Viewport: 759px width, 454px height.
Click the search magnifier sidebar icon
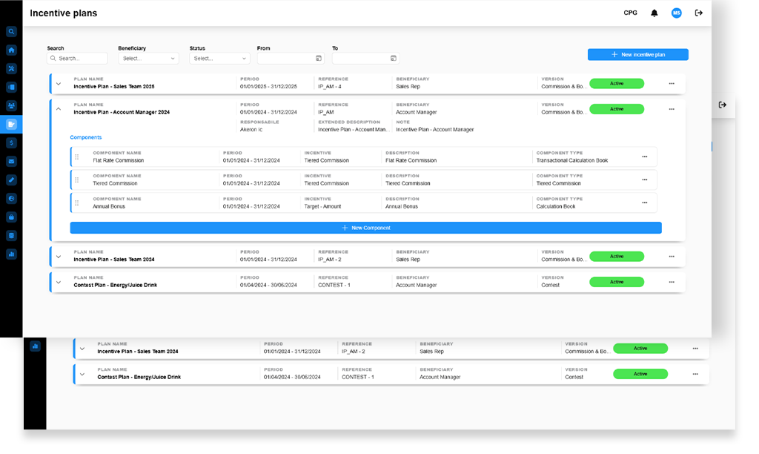(12, 32)
